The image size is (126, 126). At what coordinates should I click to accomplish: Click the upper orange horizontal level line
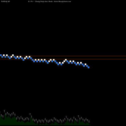[63, 56]
